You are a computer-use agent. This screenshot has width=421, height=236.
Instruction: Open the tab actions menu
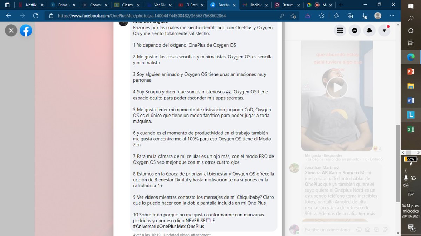tap(7, 5)
